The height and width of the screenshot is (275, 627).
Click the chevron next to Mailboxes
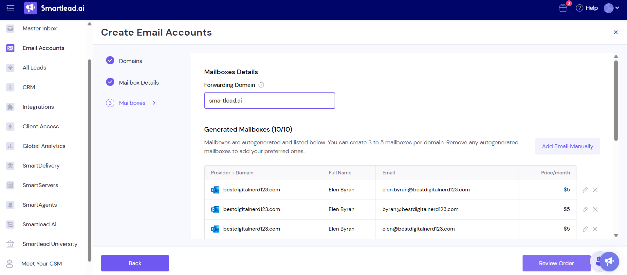pos(154,103)
